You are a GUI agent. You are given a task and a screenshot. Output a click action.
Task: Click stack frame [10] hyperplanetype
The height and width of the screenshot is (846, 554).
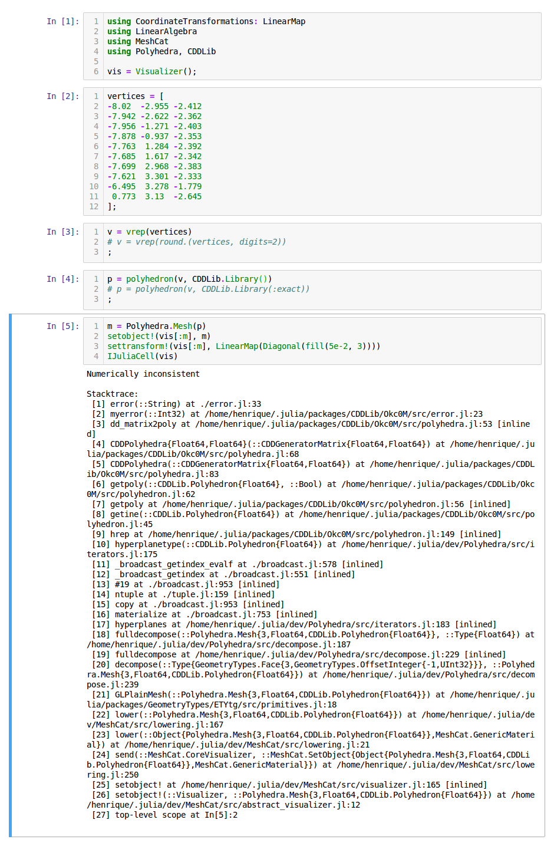tap(311, 549)
